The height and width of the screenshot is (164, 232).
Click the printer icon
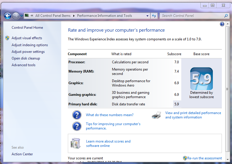[156, 115]
